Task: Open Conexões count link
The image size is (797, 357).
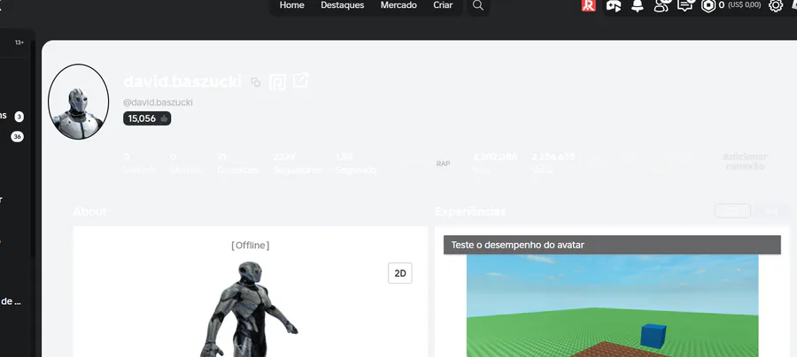Action: (237, 163)
